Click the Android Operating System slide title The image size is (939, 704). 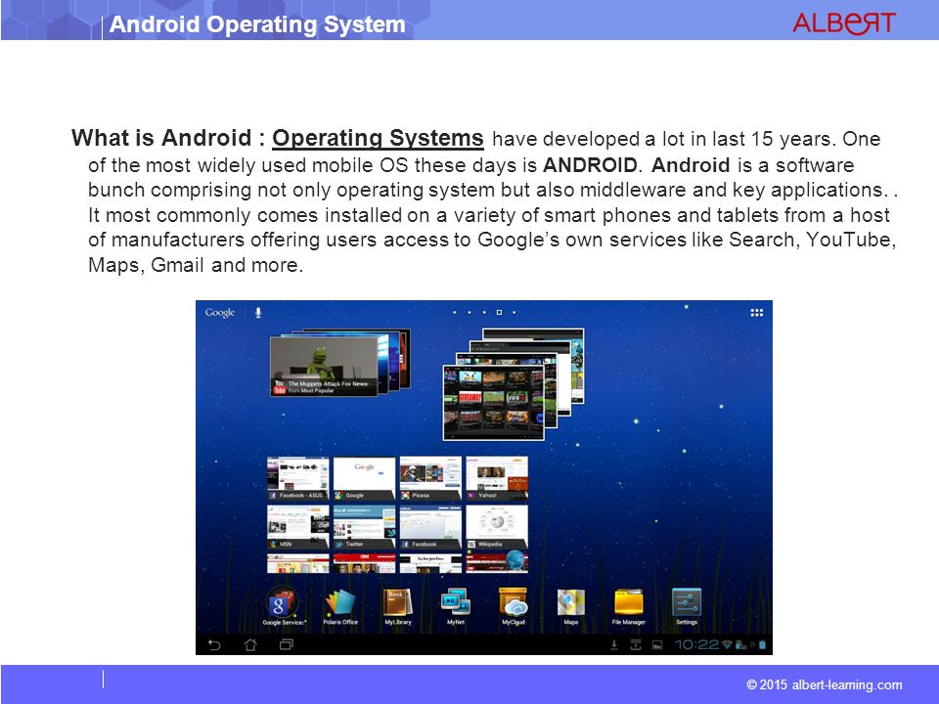[x=257, y=23]
